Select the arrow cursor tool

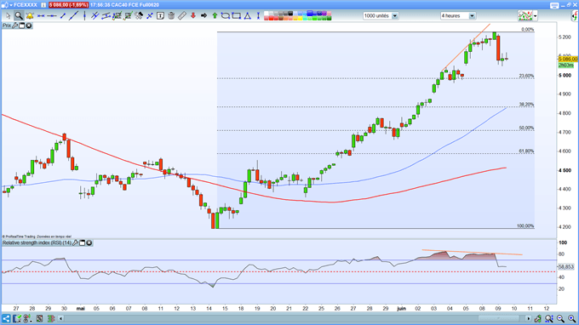pyautogui.click(x=8, y=16)
